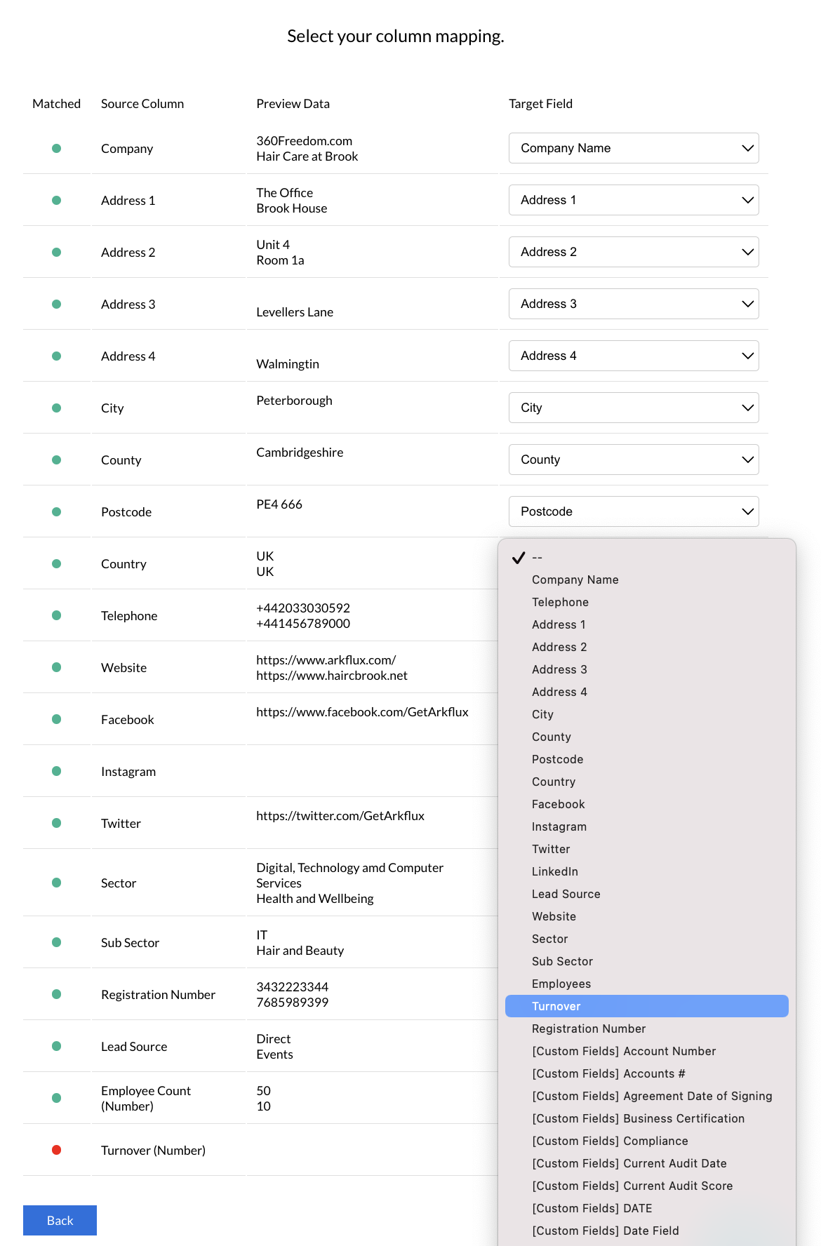Screen dimensions: 821x1246
Task: Click the green status dot for Sector
Action: 57,883
